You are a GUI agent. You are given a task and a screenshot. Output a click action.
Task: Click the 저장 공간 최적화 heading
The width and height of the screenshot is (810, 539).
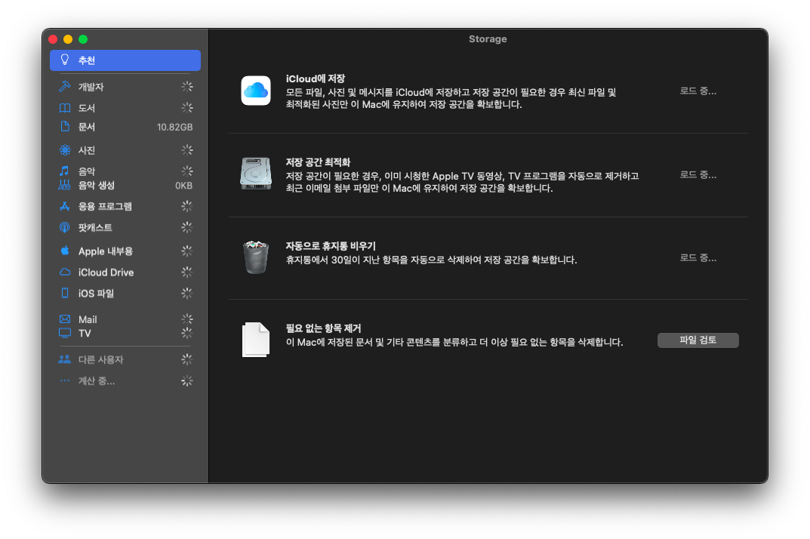point(319,162)
